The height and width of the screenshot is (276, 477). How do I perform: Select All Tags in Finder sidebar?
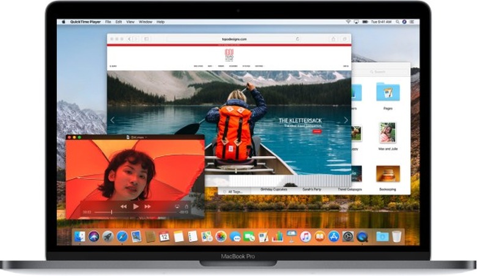point(234,191)
